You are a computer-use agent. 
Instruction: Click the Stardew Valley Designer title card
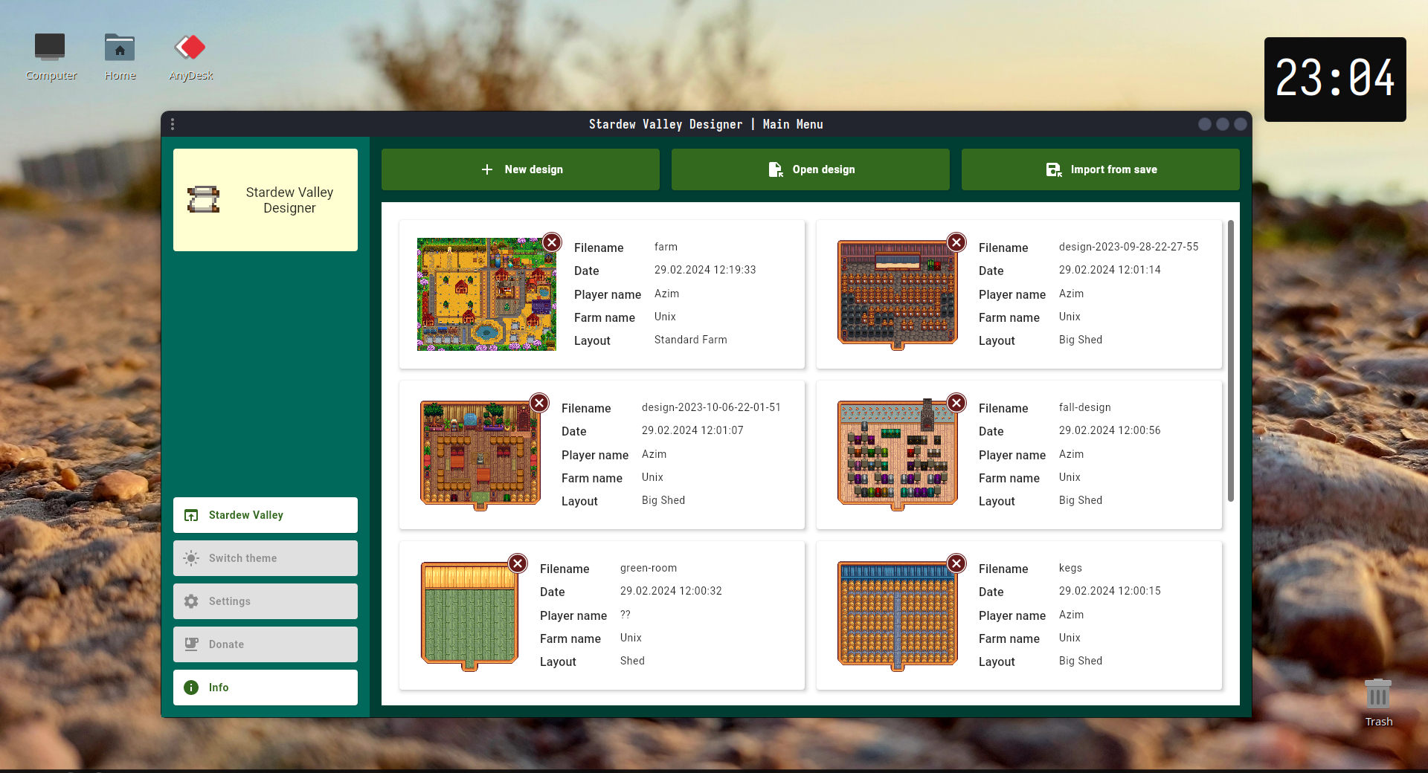(x=266, y=200)
